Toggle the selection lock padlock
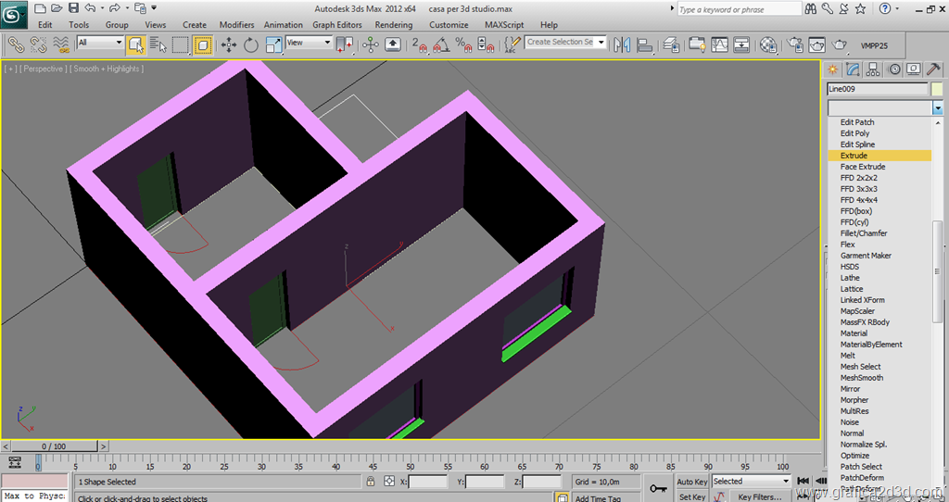 (x=371, y=482)
